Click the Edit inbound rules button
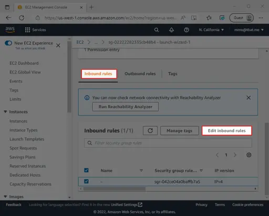This screenshot has height=216, width=269. [227, 131]
